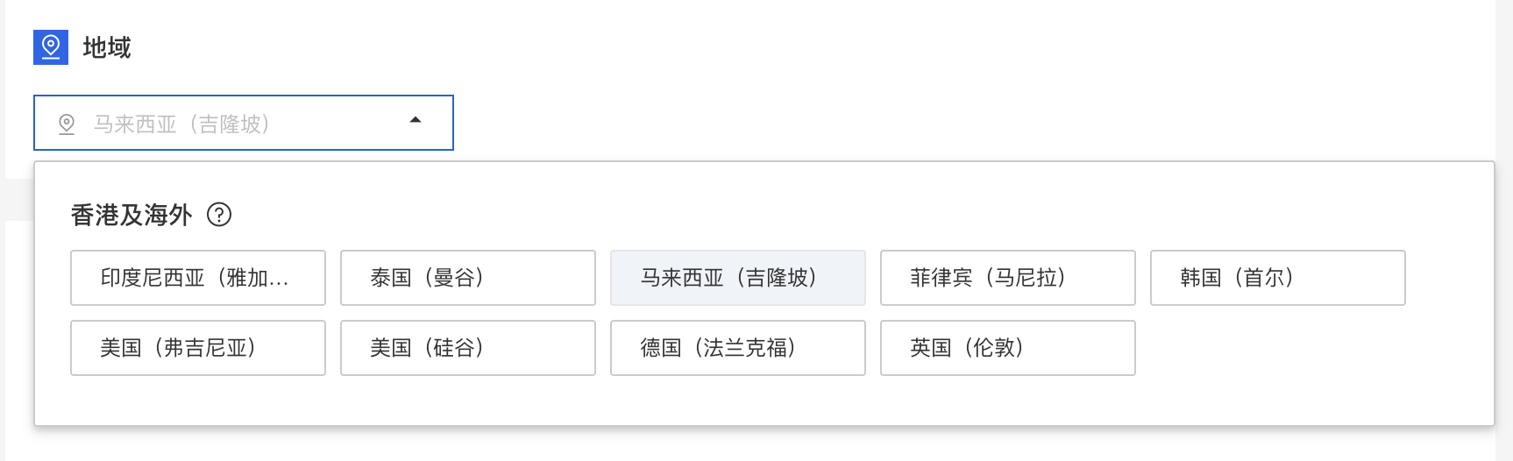The image size is (1513, 461).
Task: Click the small pin icon inside region field
Action: point(67,124)
